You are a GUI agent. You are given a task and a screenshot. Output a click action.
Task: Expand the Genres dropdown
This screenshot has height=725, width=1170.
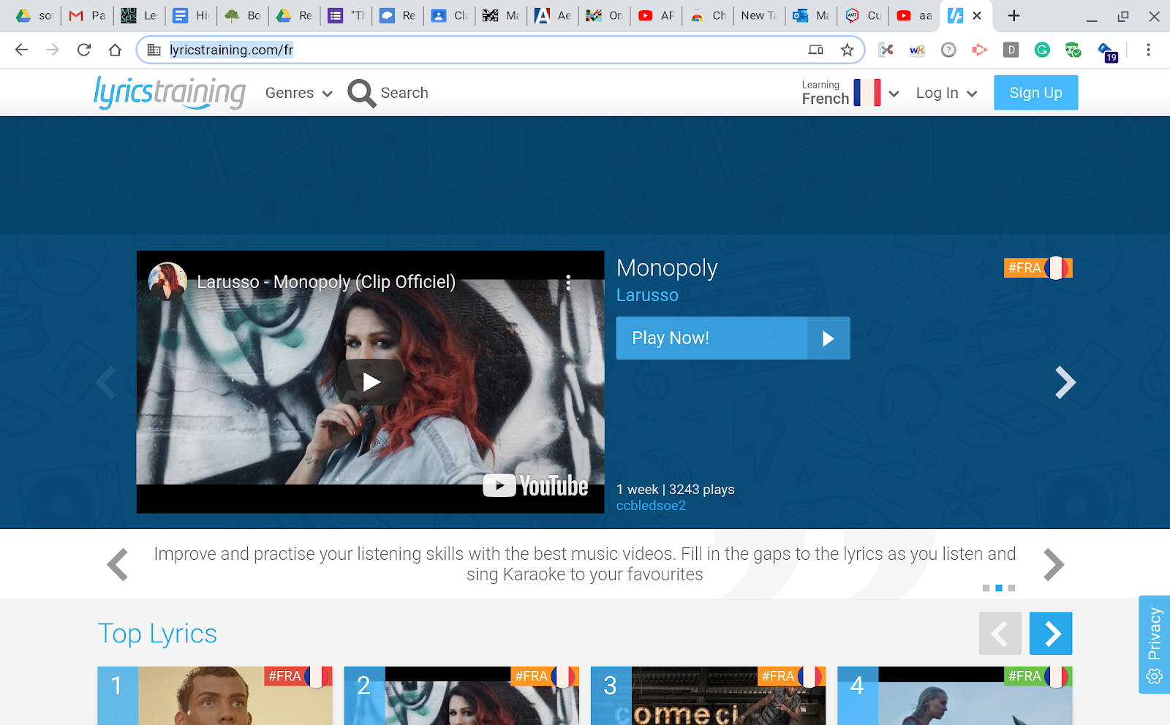298,93
